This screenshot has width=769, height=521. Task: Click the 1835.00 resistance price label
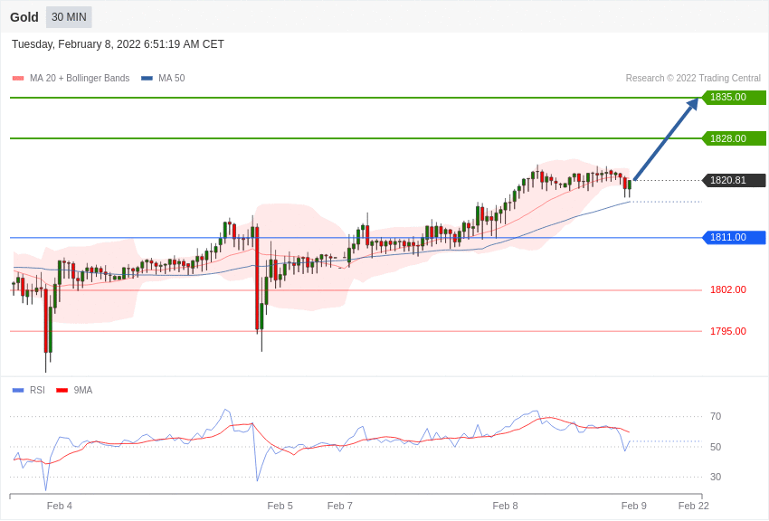tap(735, 97)
